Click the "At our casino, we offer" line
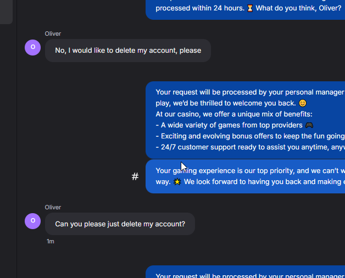Viewport: 345px width, 278px height. coord(233,114)
